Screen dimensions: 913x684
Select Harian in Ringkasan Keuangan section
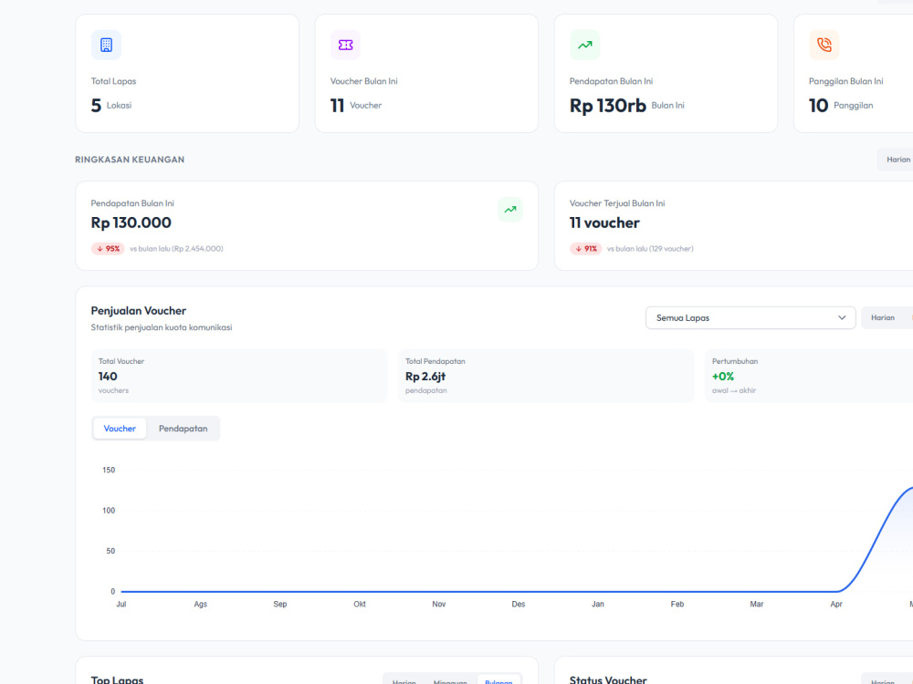point(897,160)
